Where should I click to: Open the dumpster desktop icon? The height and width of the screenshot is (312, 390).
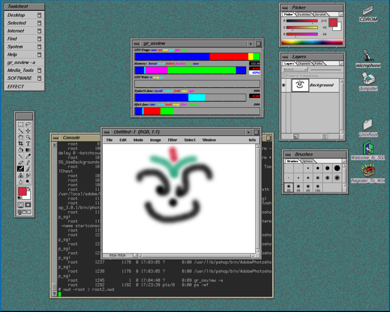tap(368, 81)
